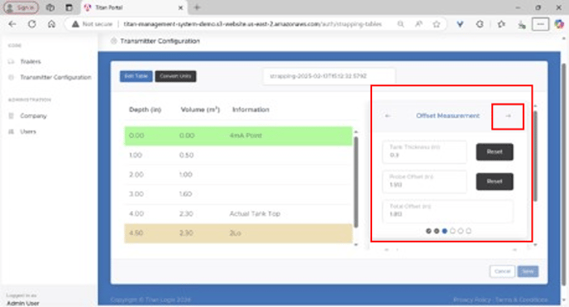The image size is (569, 307).
Task: Click the Offset Measurement panel title
Action: [x=447, y=116]
